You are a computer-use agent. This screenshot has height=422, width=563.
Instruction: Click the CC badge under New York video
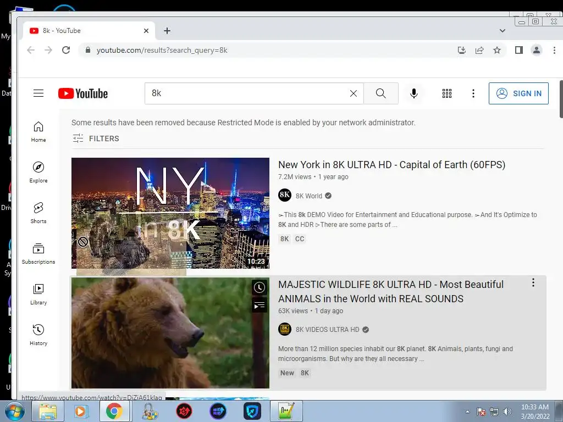coord(300,239)
